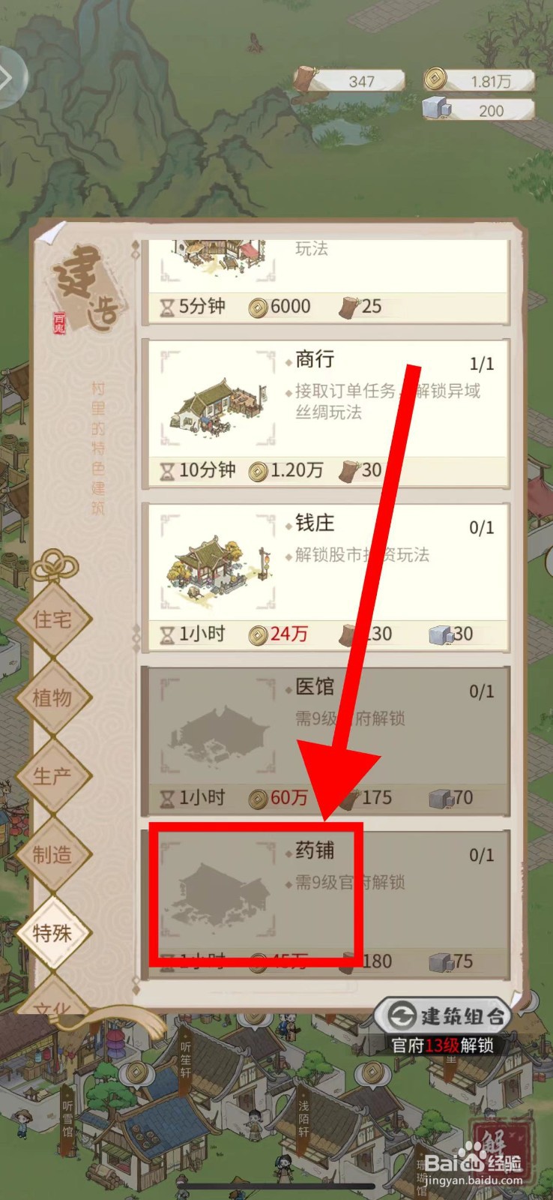This screenshot has width=553, height=1200.
Task: Select the 生产 category tab
Action: click(52, 776)
